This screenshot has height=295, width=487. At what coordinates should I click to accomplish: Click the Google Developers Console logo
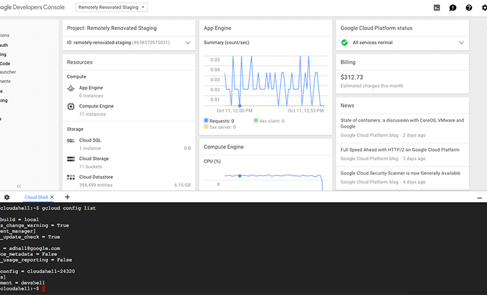[32, 7]
